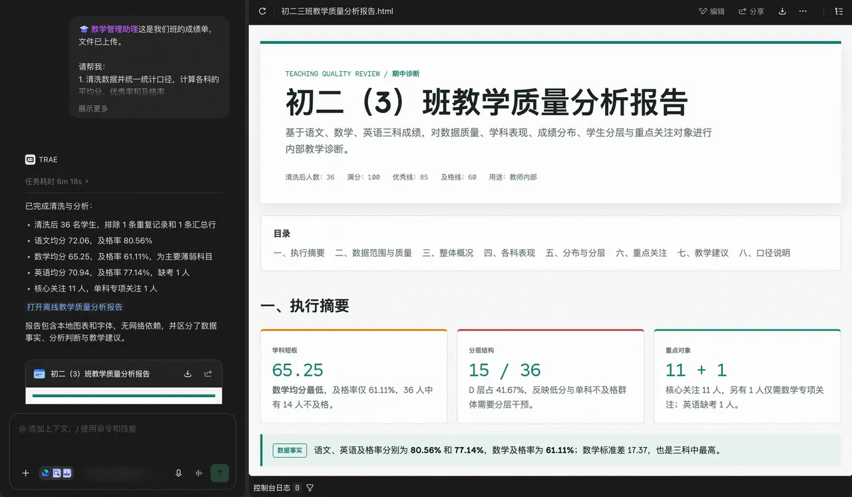Download the report from the chat file card
The width and height of the screenshot is (852, 497).
tap(188, 374)
